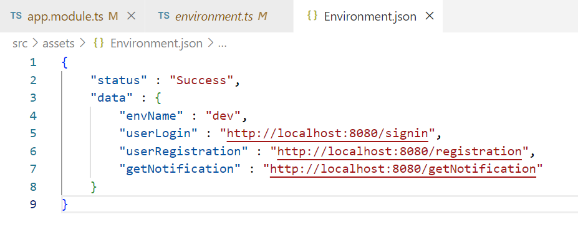Click line number 5 in the gutter
The image size is (578, 227).
pos(34,133)
